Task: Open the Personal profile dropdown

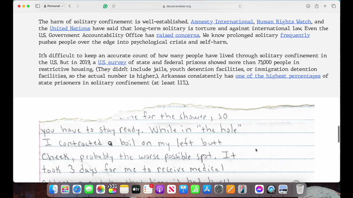Action: tap(53, 6)
